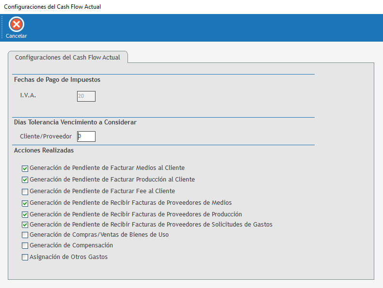Click the toolbar's dotted grip handle
Screen dimensions: 383x288
(x=2, y=28)
